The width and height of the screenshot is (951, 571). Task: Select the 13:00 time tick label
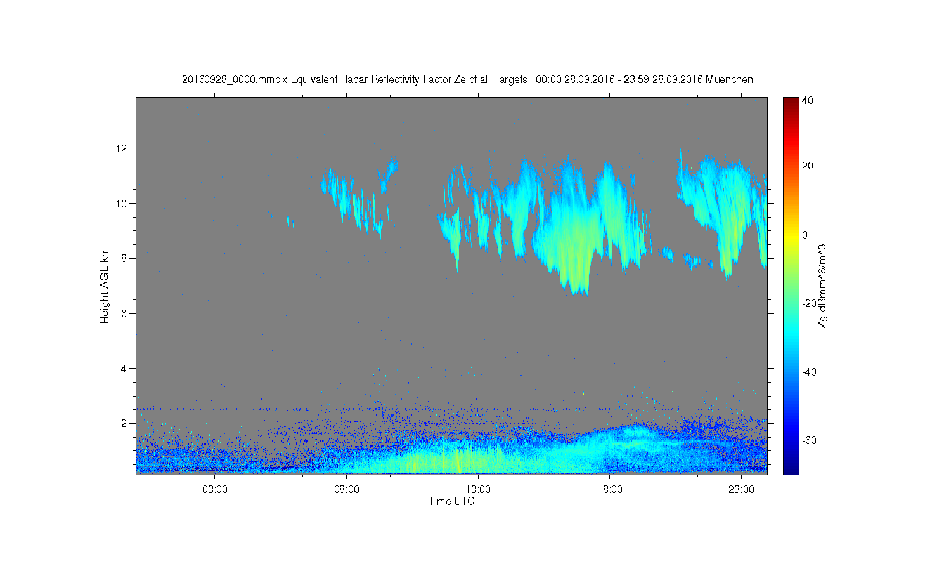[x=478, y=490]
